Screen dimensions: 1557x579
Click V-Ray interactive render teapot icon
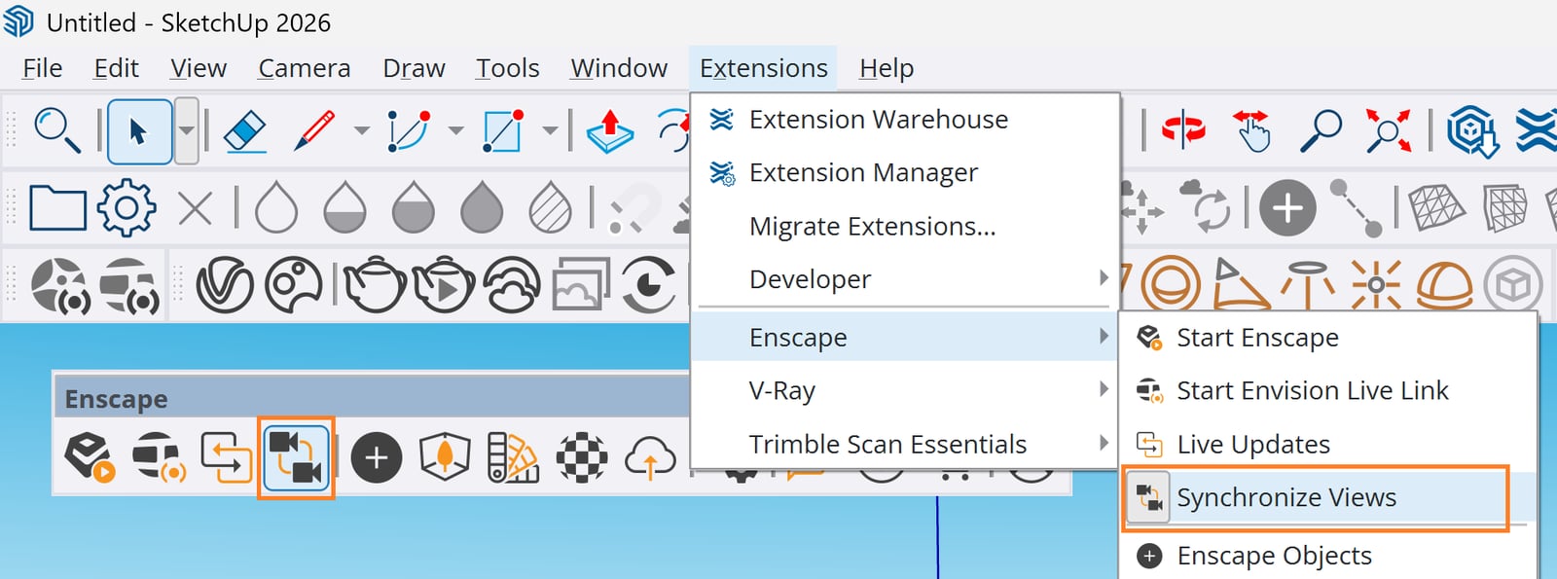[x=444, y=285]
